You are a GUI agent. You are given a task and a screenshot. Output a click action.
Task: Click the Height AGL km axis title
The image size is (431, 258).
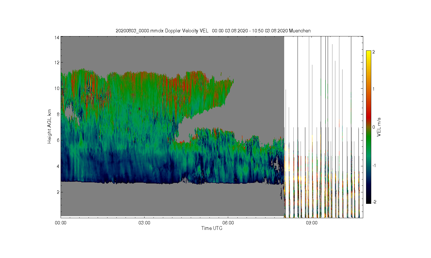coord(49,126)
